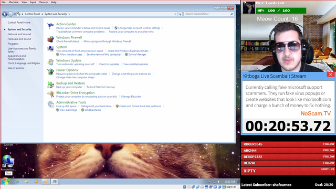Open User Accounts and Family Safety
The width and height of the screenshot is (336, 189).
(22, 50)
